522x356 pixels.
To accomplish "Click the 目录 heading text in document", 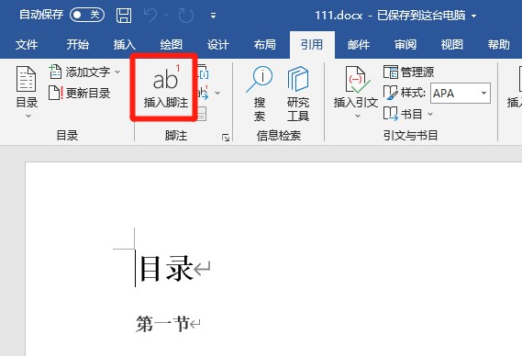I will pyautogui.click(x=167, y=268).
